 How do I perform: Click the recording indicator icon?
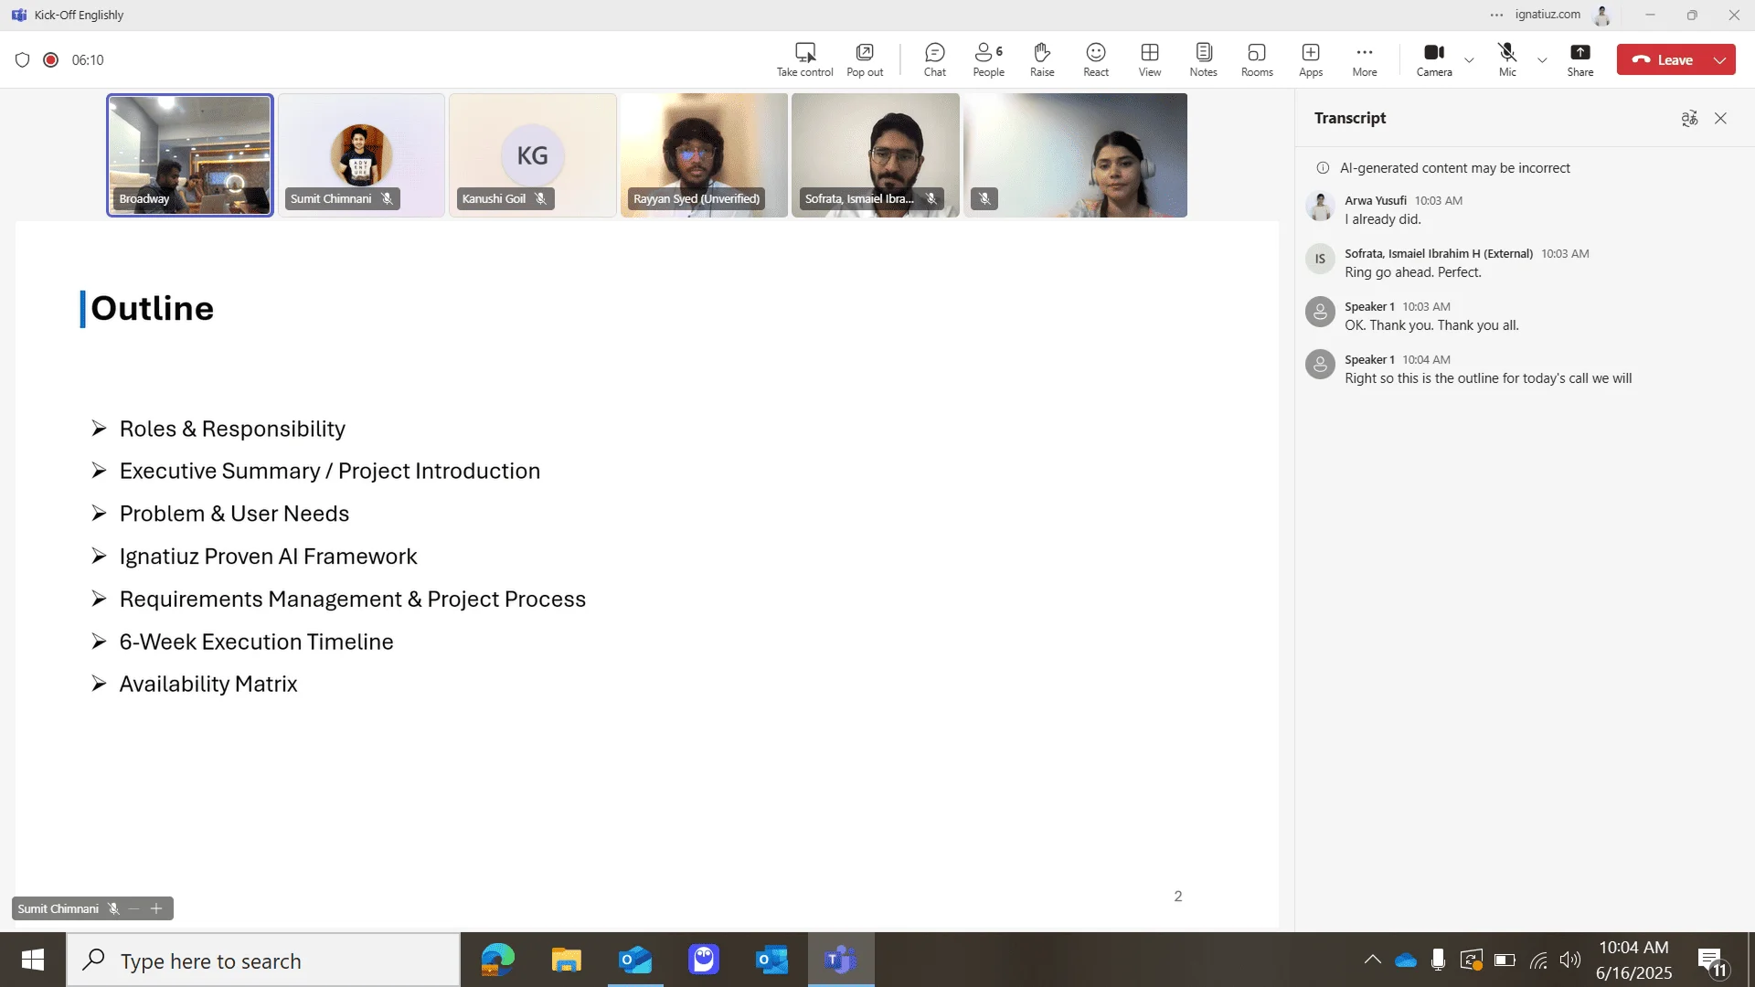pyautogui.click(x=51, y=59)
